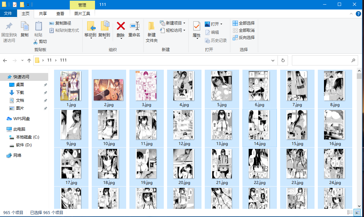Click the Paste (粘贴) clipboard icon

(38, 26)
